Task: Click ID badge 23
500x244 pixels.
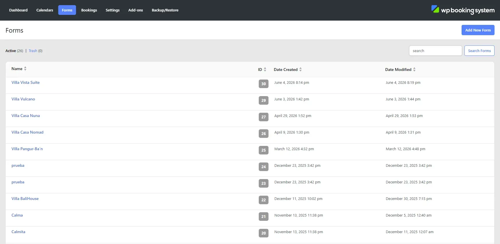Action: coord(264,183)
